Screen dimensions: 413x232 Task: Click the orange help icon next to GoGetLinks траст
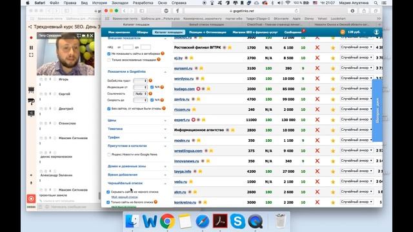pyautogui.click(x=150, y=81)
